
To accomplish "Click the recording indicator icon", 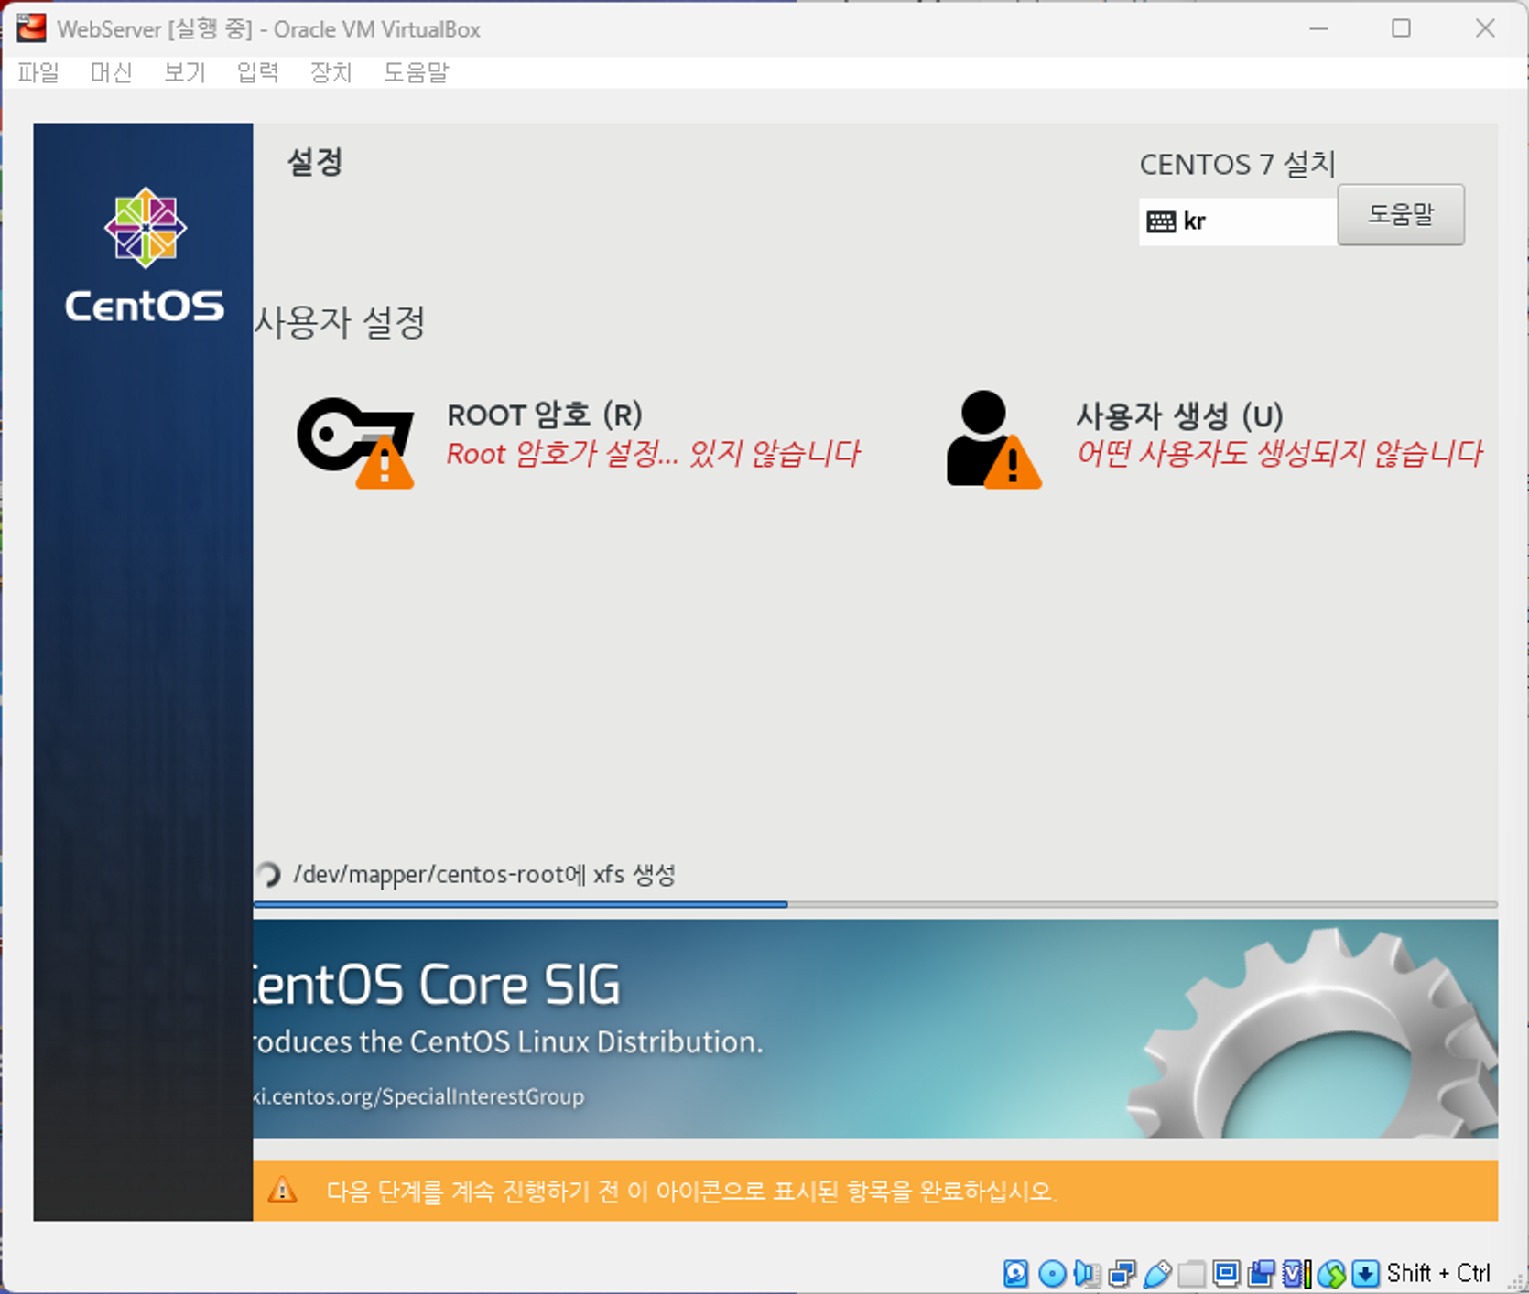I will [x=1261, y=1273].
